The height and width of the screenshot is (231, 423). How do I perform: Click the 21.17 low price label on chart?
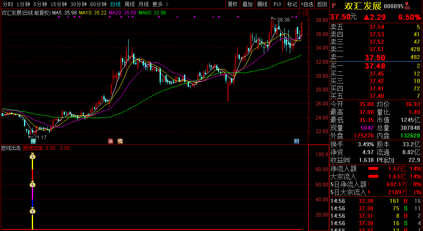40,138
